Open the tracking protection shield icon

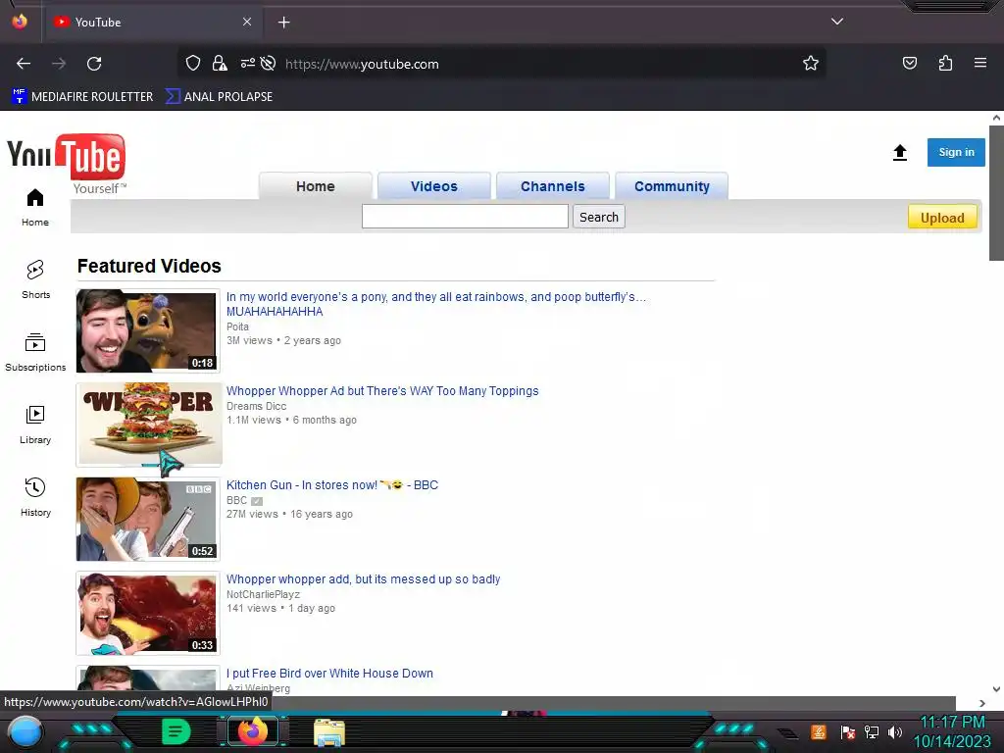pyautogui.click(x=193, y=63)
